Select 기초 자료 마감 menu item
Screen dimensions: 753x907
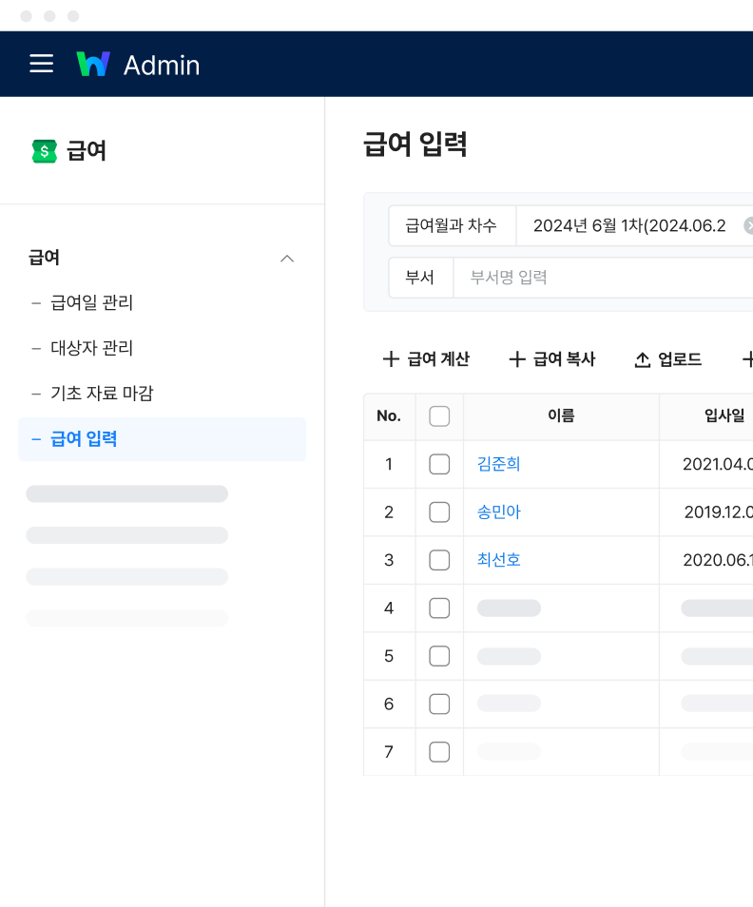click(102, 394)
